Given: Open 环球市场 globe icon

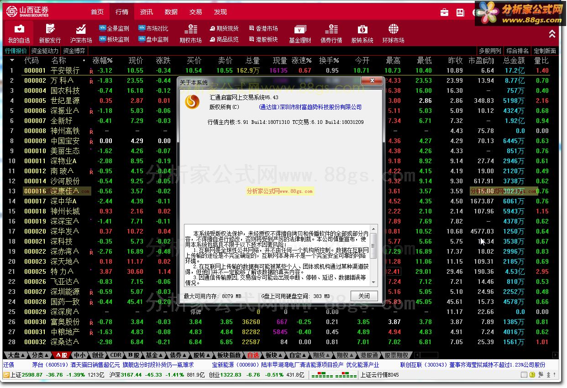Looking at the screenshot, I should pos(393,34).
